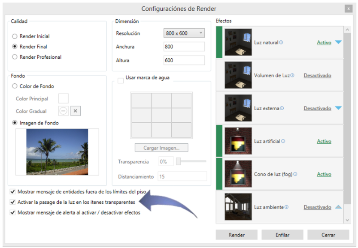The height and width of the screenshot is (248, 358).
Task: Click Desactivado link for Volumen de Luz
Action: pyautogui.click(x=317, y=75)
